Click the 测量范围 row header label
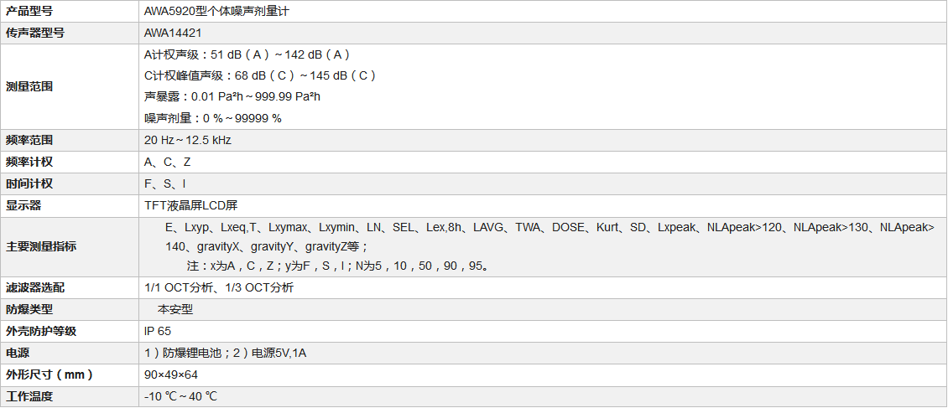The image size is (948, 408). (29, 86)
